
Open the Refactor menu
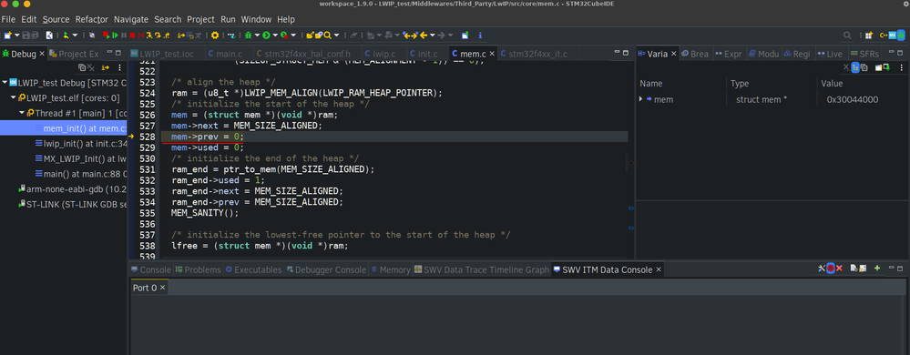click(x=92, y=19)
